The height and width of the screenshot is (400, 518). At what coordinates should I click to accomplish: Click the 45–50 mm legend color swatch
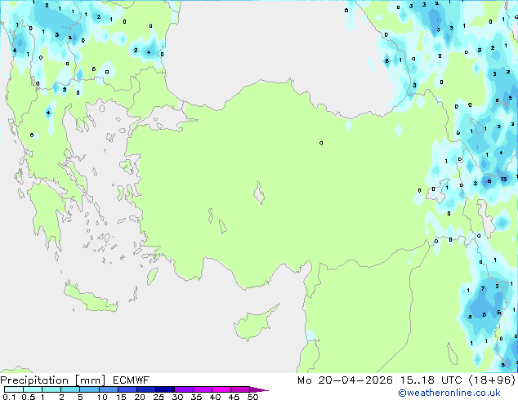tap(240, 389)
